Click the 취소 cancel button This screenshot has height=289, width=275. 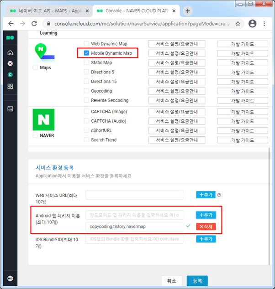tap(172, 281)
